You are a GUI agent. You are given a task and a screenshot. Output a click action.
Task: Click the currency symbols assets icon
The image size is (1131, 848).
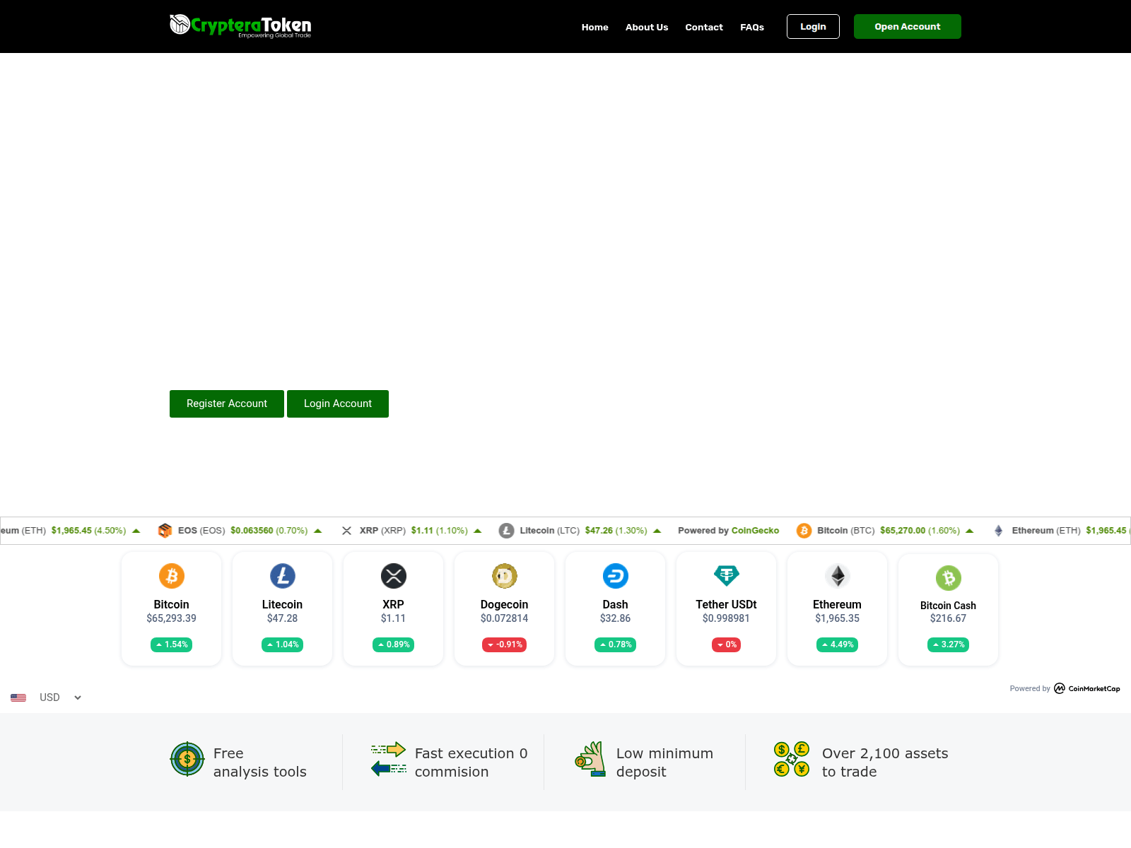[x=792, y=759]
